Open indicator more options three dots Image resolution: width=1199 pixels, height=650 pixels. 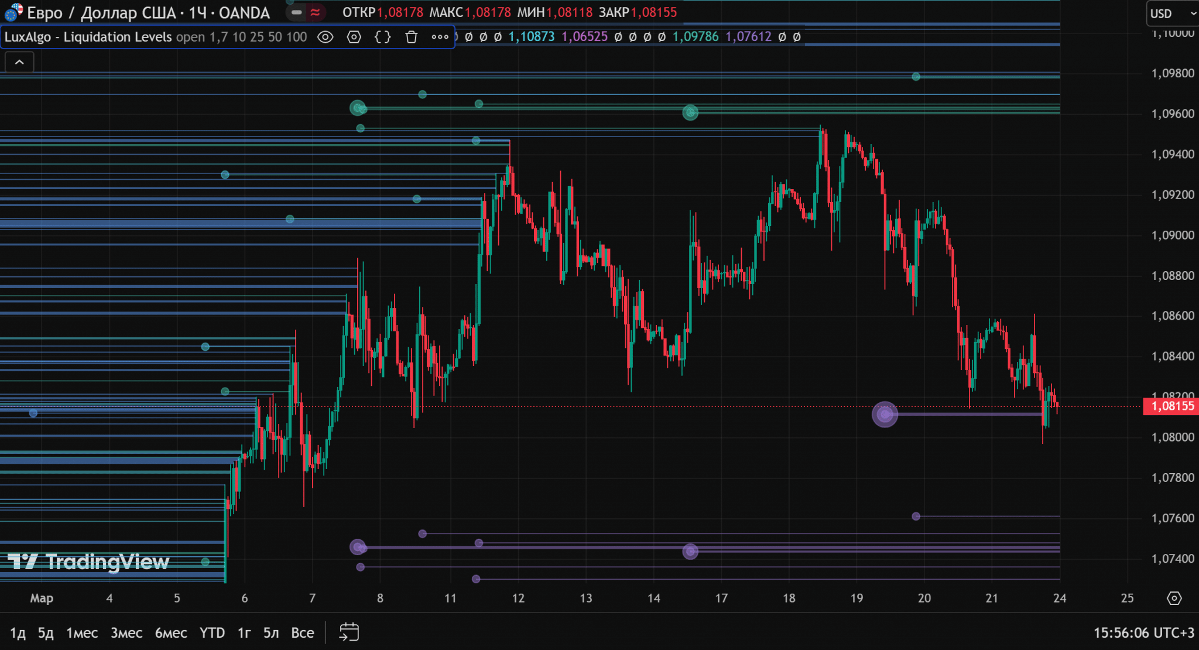coord(440,37)
